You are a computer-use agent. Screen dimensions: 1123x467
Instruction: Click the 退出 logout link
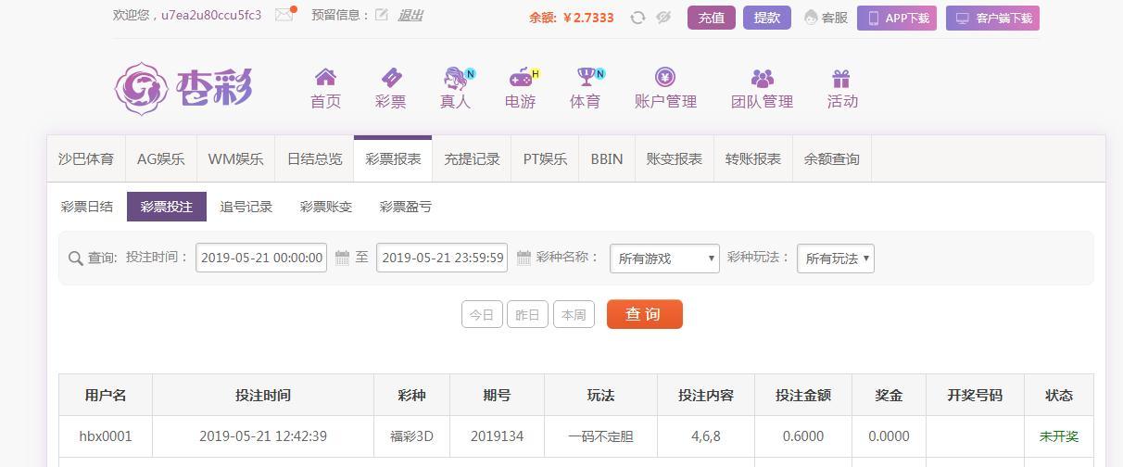coord(410,15)
